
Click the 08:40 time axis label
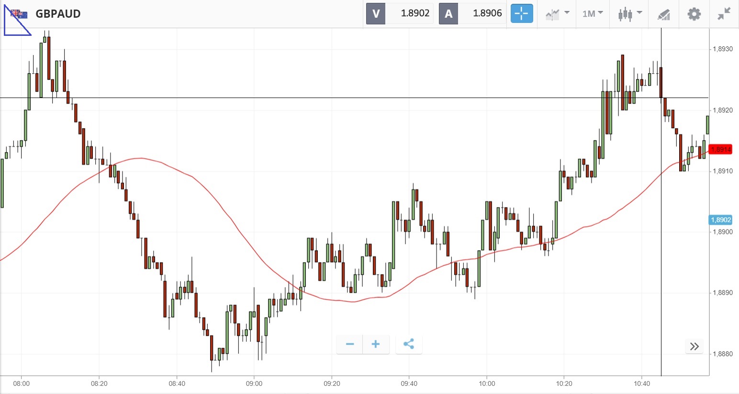point(177,383)
